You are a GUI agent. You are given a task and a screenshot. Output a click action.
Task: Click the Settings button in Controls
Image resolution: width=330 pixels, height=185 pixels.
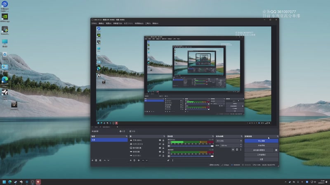tap(261, 159)
